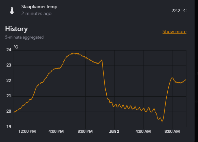
Task: Click the 19 temperature axis label
Action: click(9, 126)
